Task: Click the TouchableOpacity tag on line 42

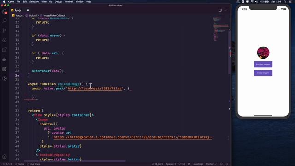Action: pyautogui.click(x=54, y=155)
